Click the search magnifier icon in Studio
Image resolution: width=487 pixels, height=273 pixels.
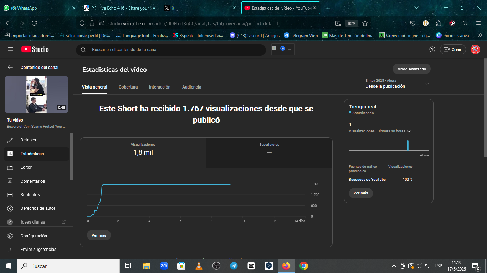pyautogui.click(x=83, y=50)
